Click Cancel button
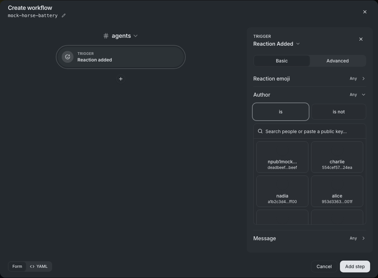 324,266
